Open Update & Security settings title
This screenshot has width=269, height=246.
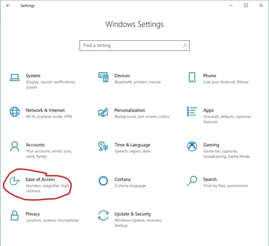click(x=133, y=214)
